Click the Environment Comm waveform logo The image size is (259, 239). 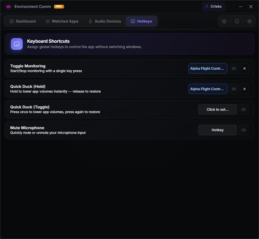click(x=8, y=6)
